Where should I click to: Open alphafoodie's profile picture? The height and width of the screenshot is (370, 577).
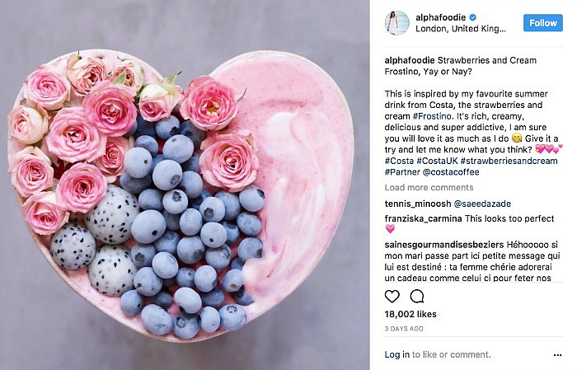coord(396,23)
